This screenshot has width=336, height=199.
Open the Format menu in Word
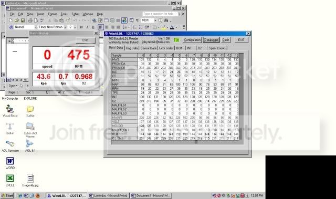click(x=52, y=14)
